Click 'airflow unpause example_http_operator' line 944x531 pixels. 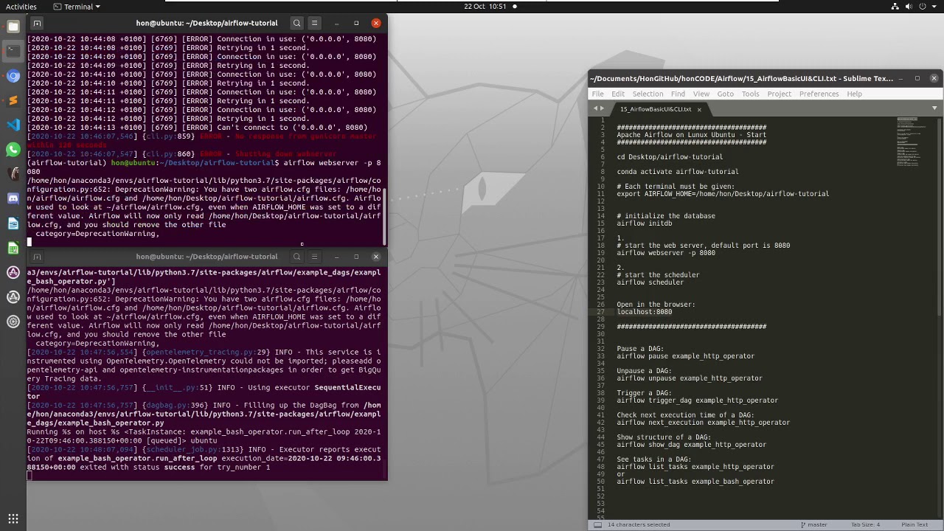690,378
